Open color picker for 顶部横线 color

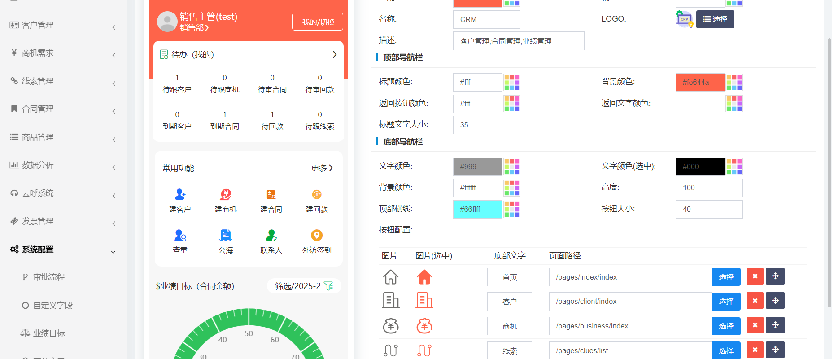click(511, 210)
